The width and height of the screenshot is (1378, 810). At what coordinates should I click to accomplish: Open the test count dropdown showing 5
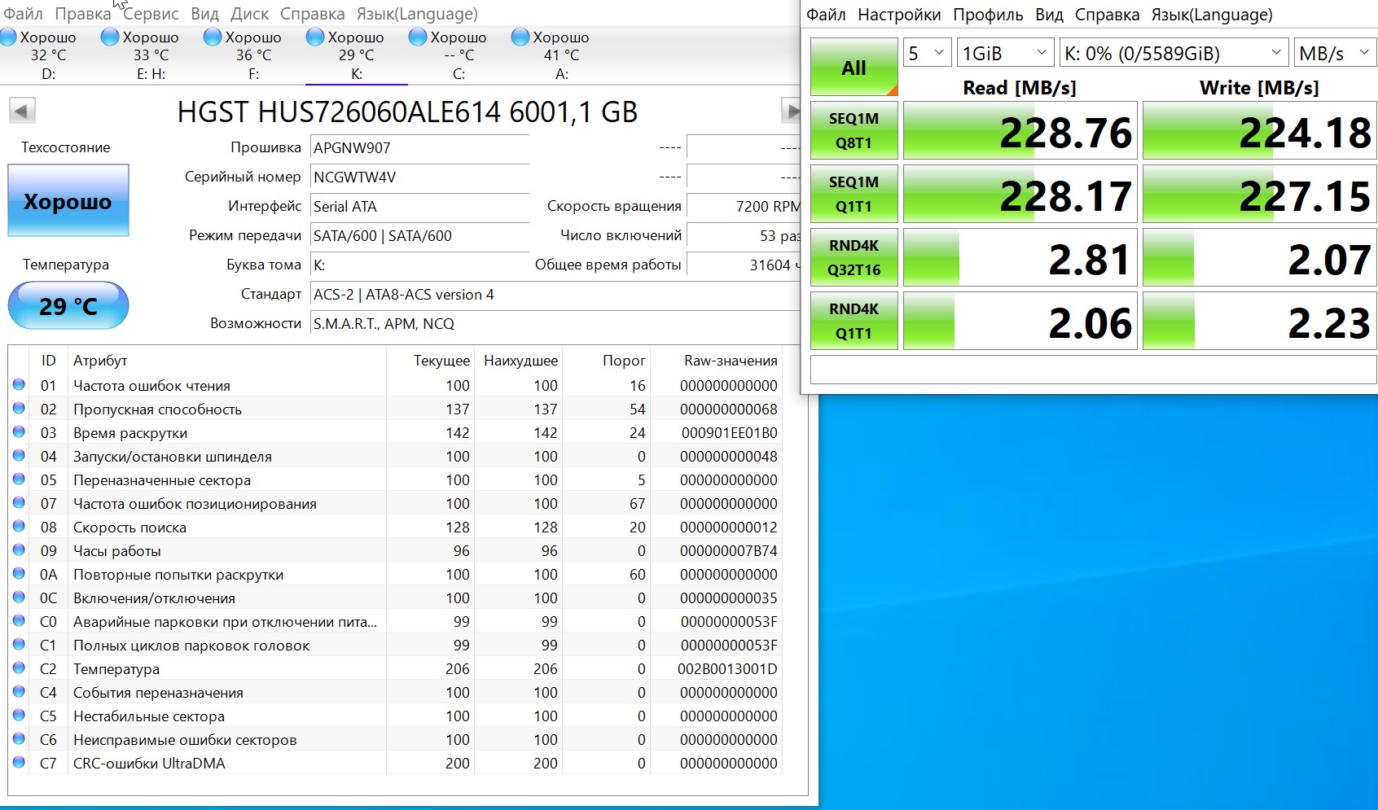(926, 54)
